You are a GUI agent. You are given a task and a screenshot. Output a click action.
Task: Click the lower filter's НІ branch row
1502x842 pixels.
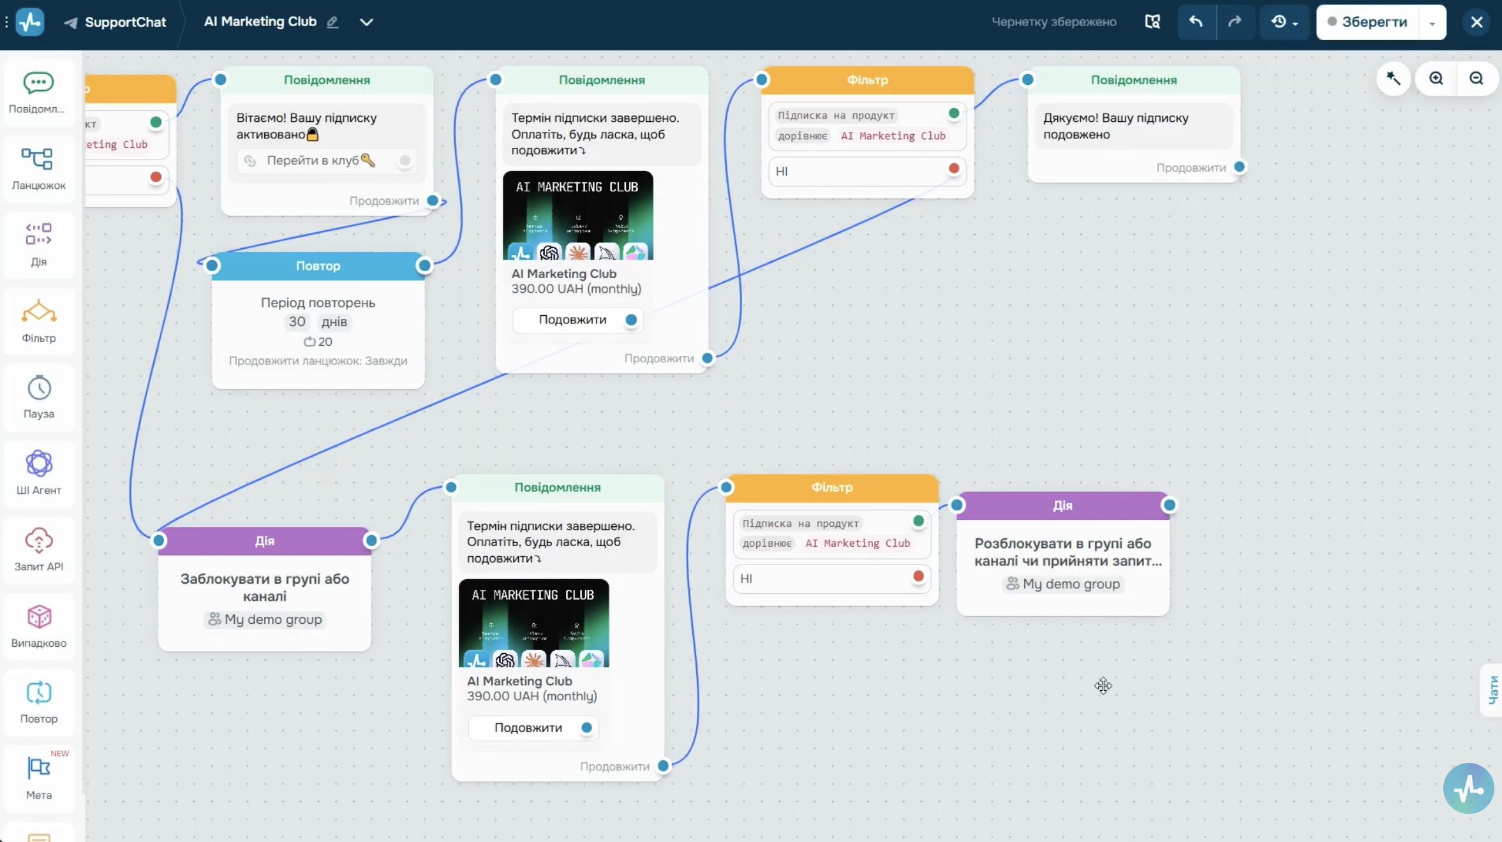coord(832,579)
